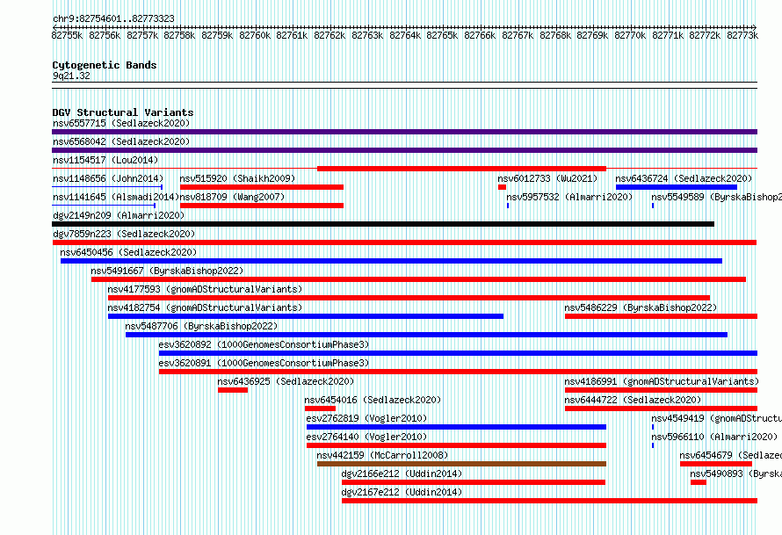Open the nsv6012733 (Wu2021) variant label
The width and height of the screenshot is (782, 535).
[547, 178]
